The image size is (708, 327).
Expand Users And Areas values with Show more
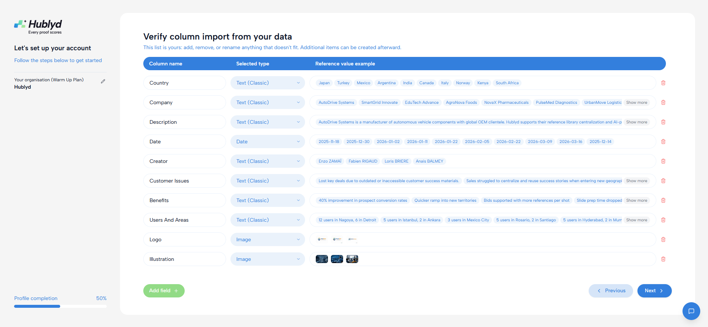(x=637, y=220)
